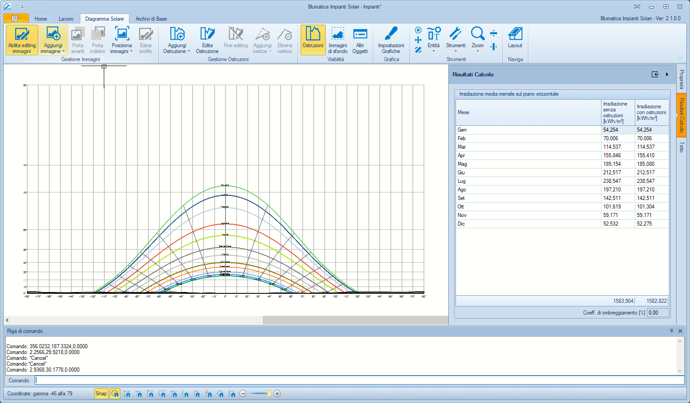Click the zoom-out minus icon in status bar

click(243, 394)
